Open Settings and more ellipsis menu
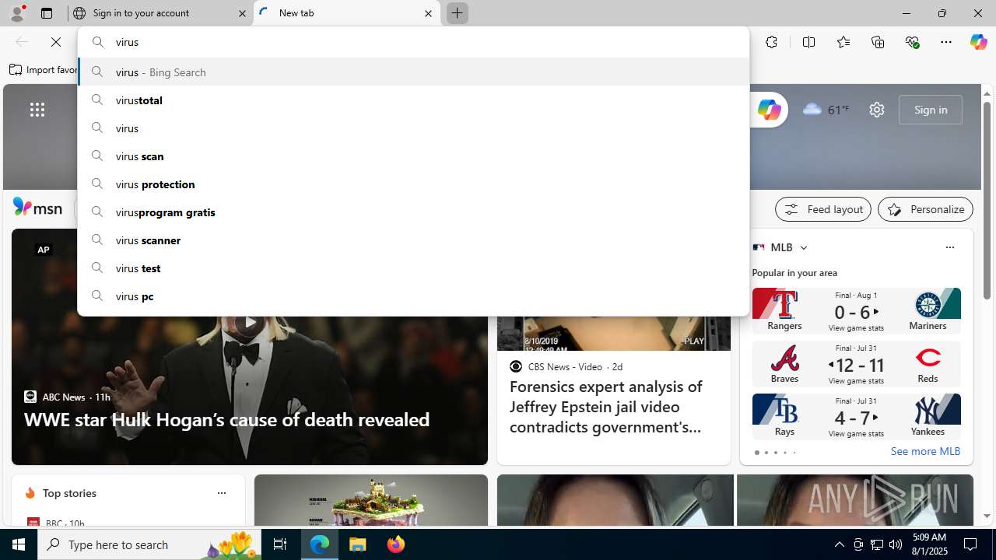 [x=946, y=42]
